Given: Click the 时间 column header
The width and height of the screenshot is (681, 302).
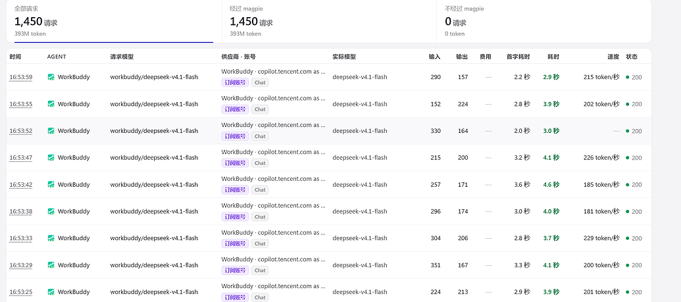Looking at the screenshot, I should 15,57.
